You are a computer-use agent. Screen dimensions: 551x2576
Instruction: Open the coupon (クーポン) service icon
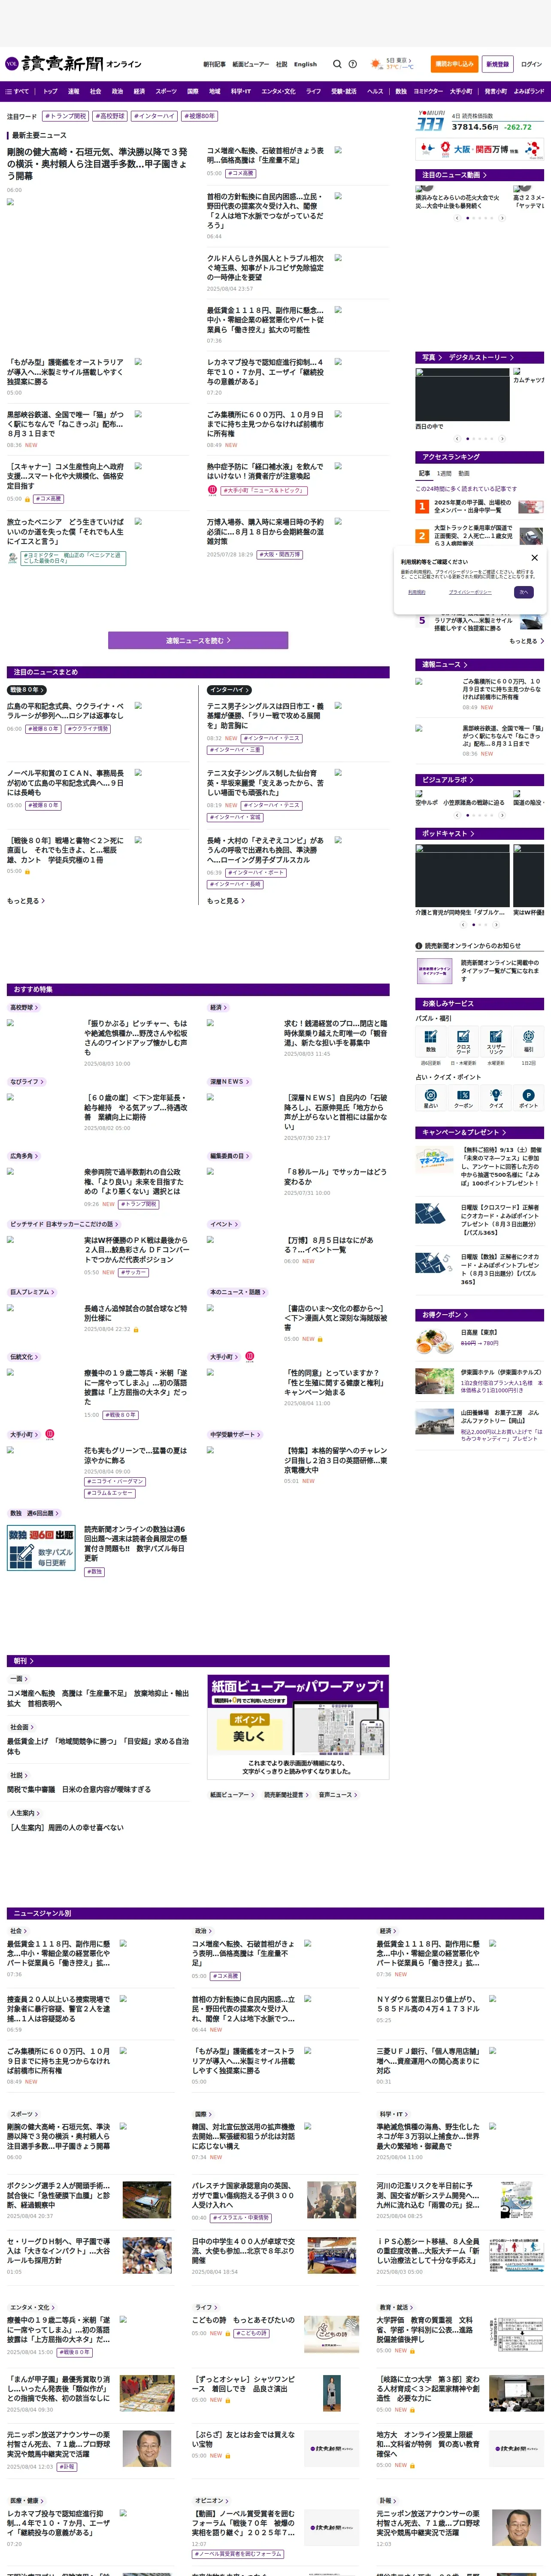(463, 1097)
